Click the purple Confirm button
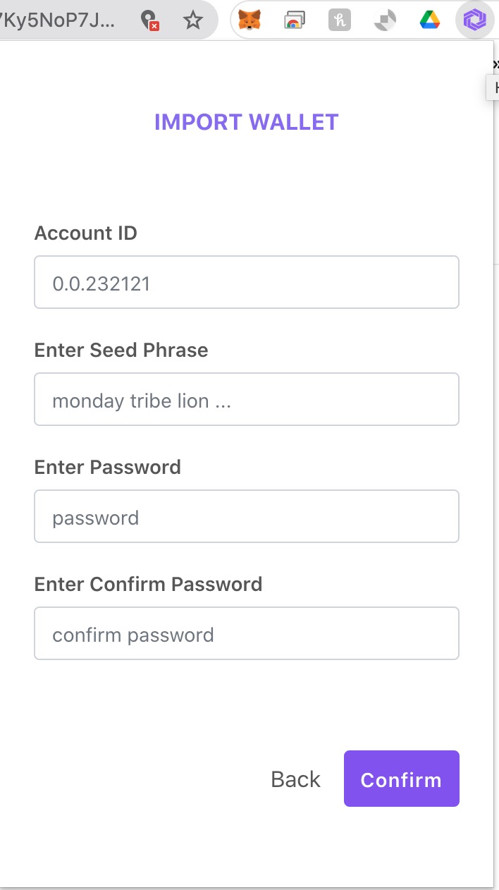The image size is (499, 890). pyautogui.click(x=402, y=779)
